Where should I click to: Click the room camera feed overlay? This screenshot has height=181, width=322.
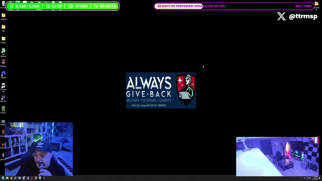(x=277, y=157)
